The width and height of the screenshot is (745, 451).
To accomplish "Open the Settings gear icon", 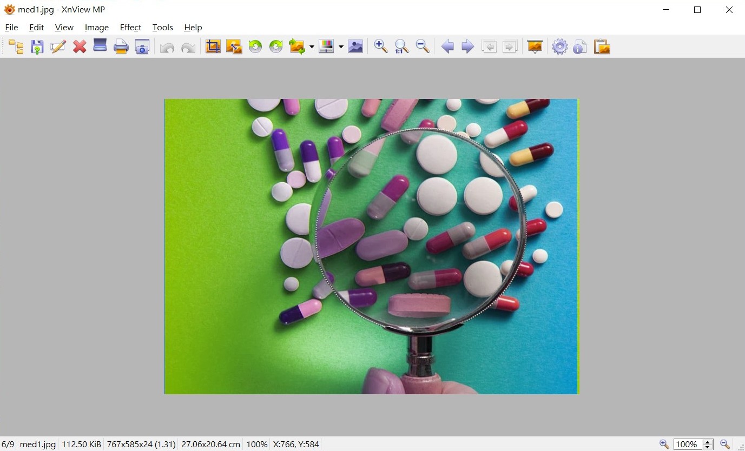I will [559, 47].
